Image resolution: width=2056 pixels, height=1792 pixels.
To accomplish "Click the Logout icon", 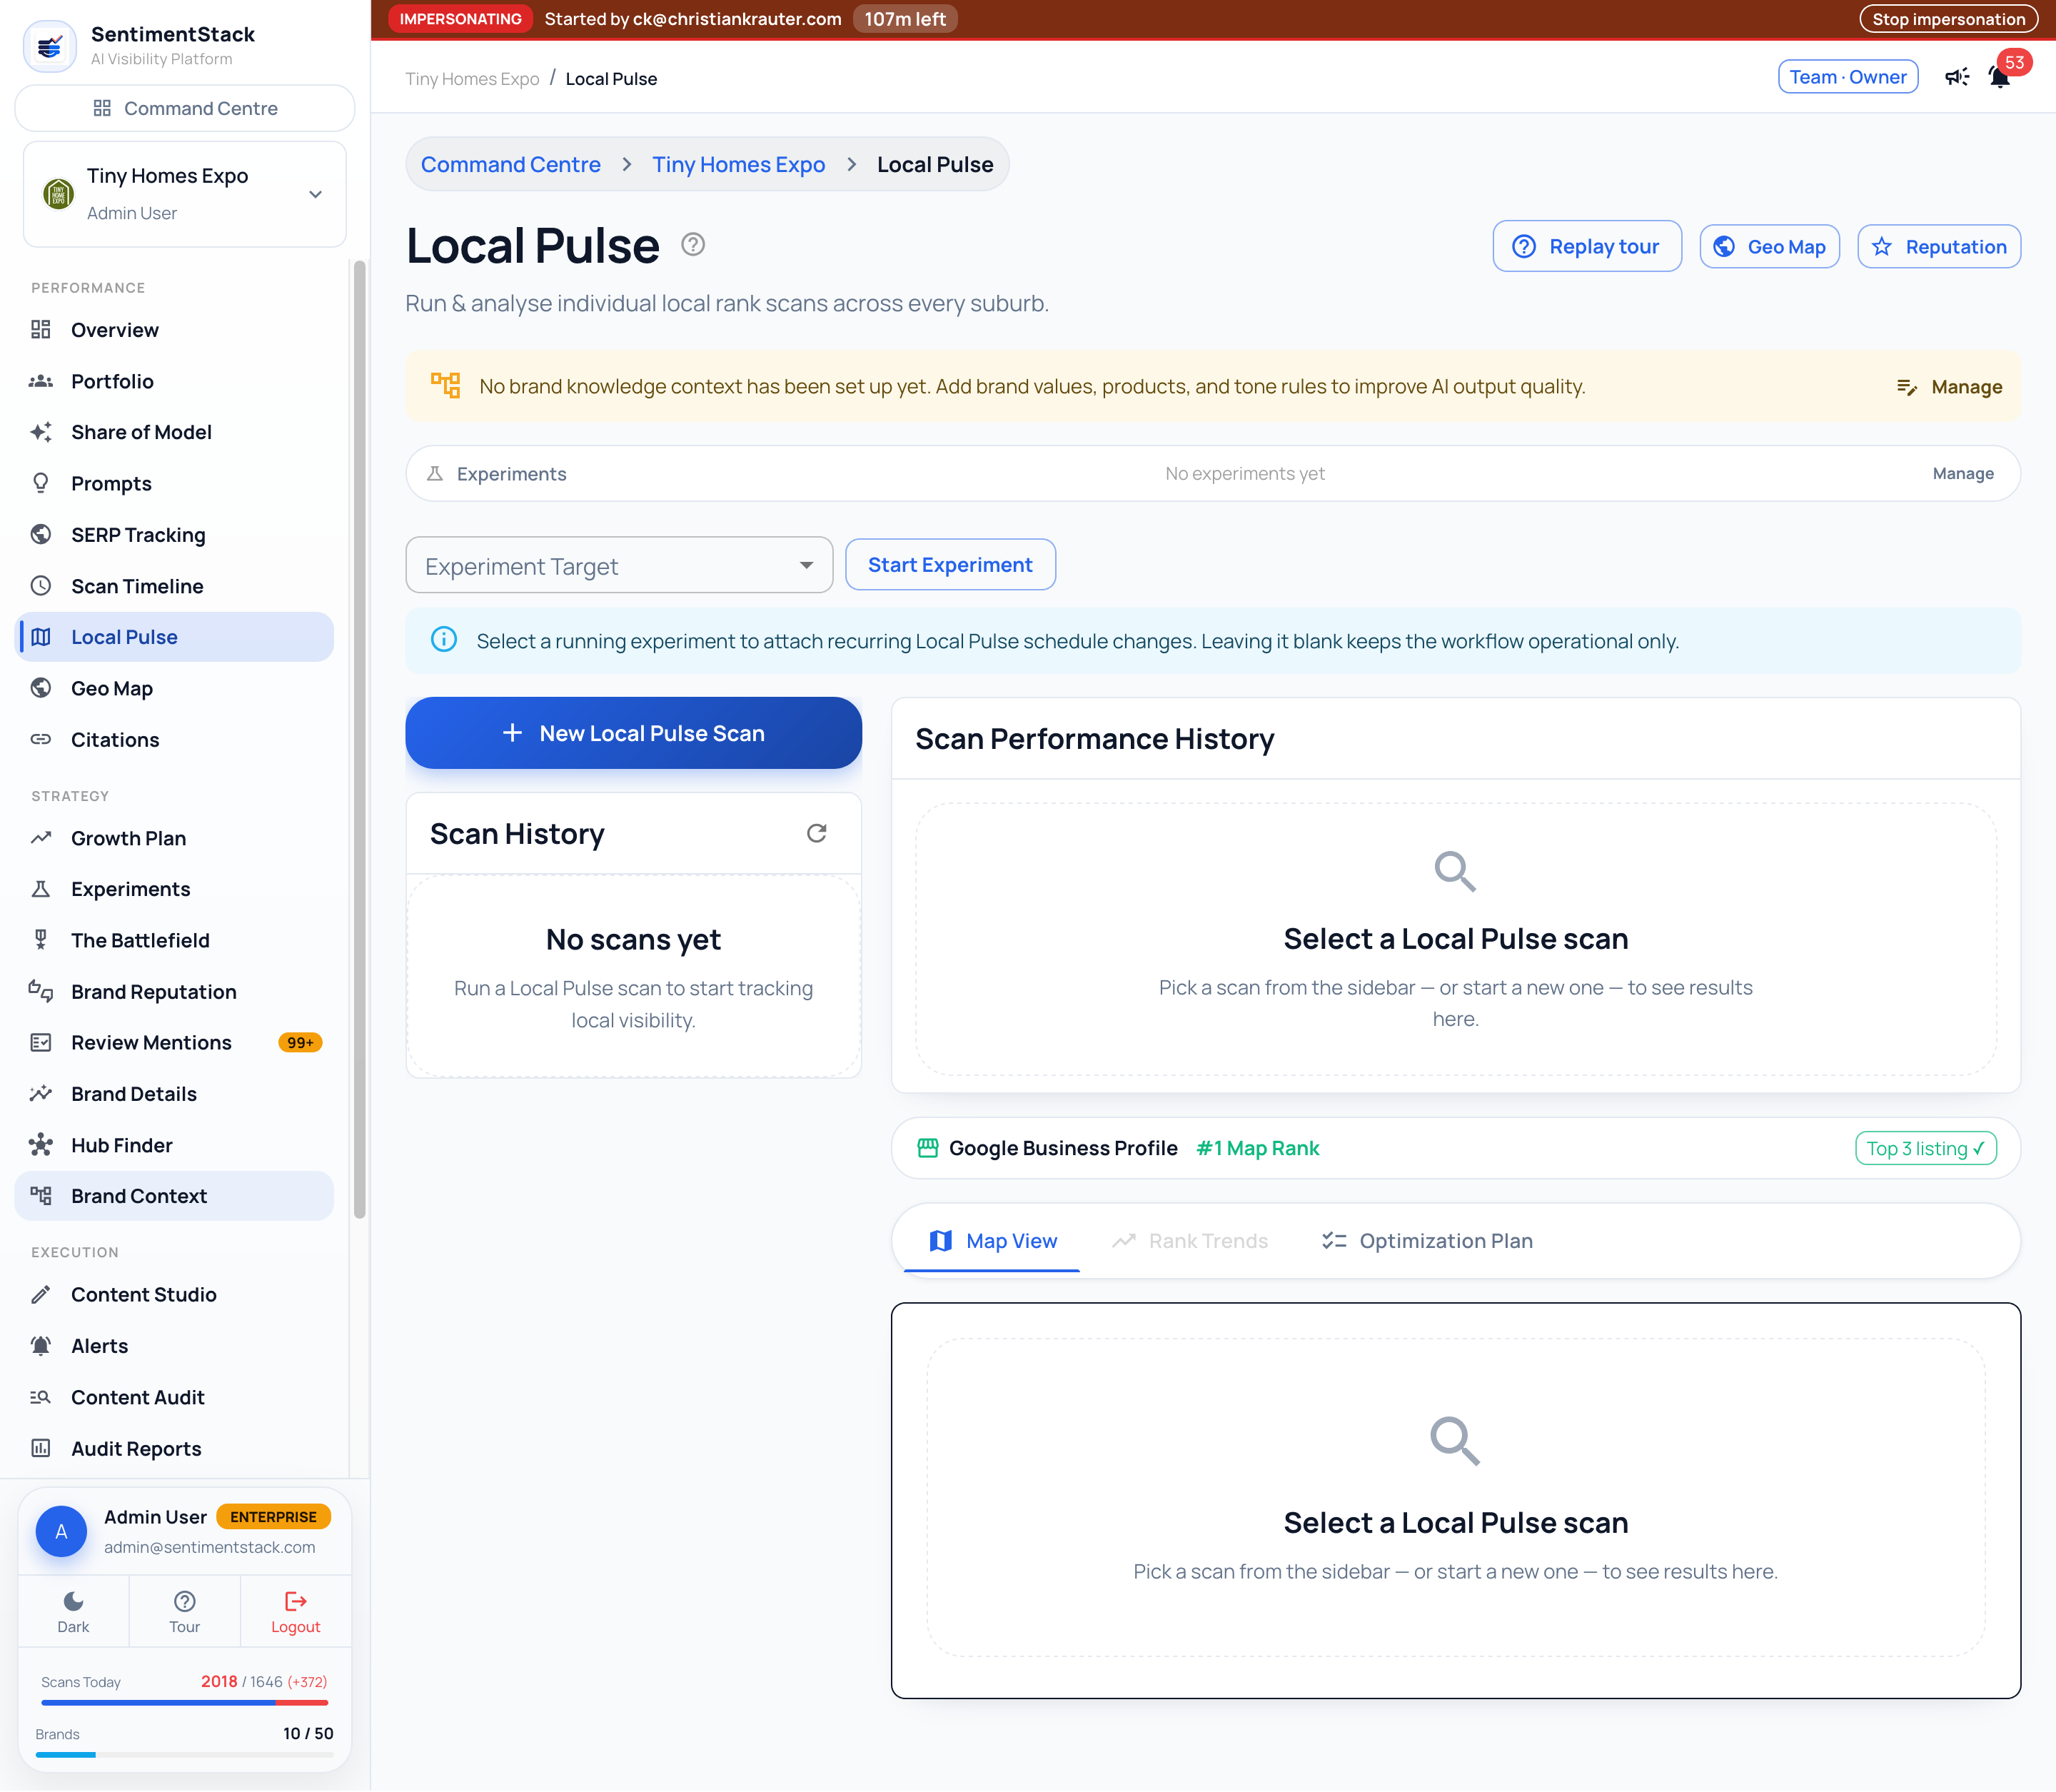I will pos(296,1601).
